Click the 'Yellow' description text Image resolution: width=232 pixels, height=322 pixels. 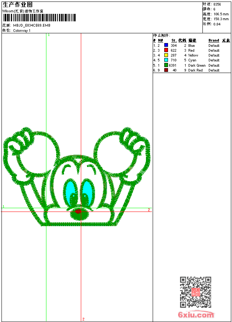tap(193, 55)
